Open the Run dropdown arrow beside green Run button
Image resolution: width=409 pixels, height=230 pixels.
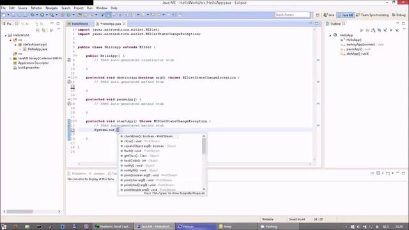[x=47, y=15]
